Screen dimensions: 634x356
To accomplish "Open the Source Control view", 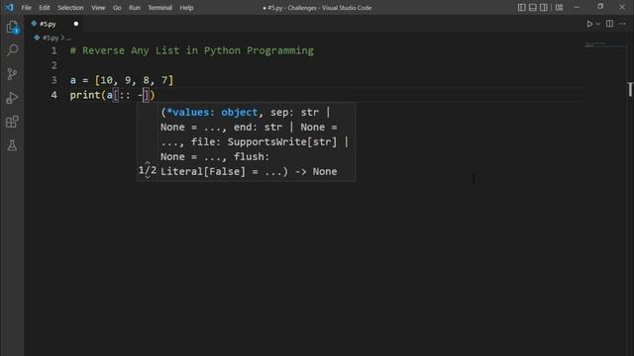I will point(13,74).
